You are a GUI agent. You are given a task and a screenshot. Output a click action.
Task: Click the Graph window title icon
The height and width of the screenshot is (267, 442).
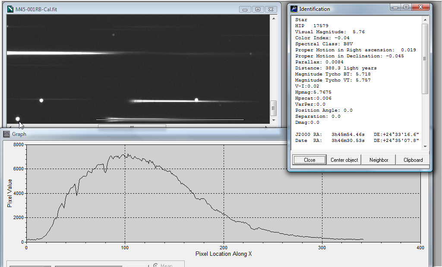coord(6,134)
